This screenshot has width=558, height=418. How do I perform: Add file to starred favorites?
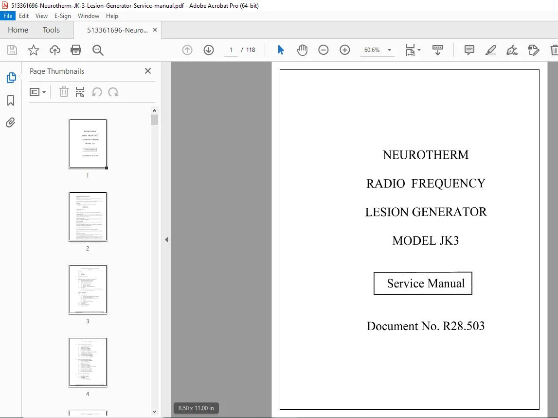(34, 50)
